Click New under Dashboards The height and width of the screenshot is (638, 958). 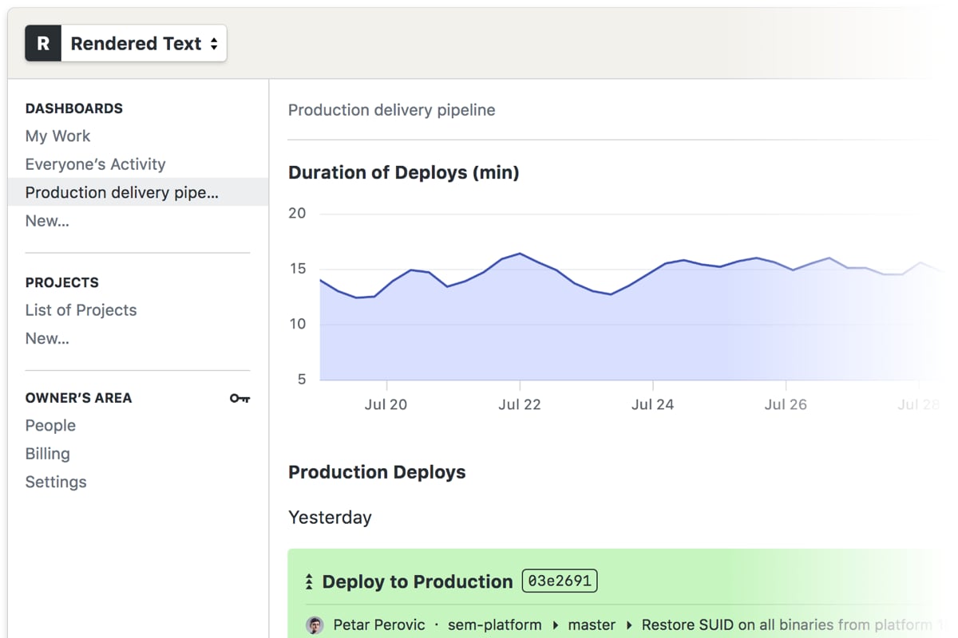[46, 221]
